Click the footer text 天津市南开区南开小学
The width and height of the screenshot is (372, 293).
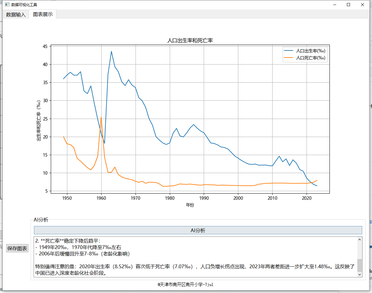coord(185,284)
